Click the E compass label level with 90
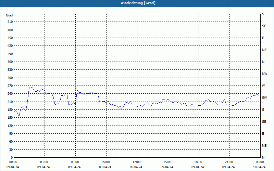This screenshot has height=171, width=274. coord(263,133)
